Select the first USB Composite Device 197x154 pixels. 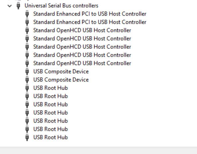click(61, 71)
